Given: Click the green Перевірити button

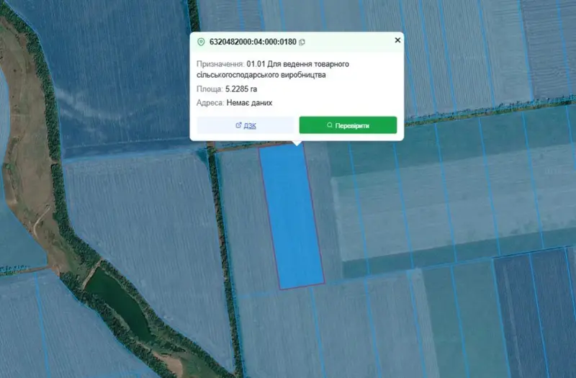Looking at the screenshot, I should [348, 125].
